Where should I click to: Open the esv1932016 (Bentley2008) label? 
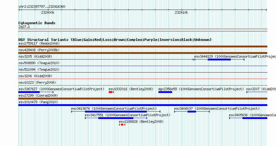[x=131, y=89]
